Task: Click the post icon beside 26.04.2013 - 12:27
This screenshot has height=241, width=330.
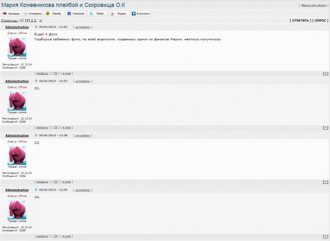Action: pyautogui.click(x=36, y=81)
